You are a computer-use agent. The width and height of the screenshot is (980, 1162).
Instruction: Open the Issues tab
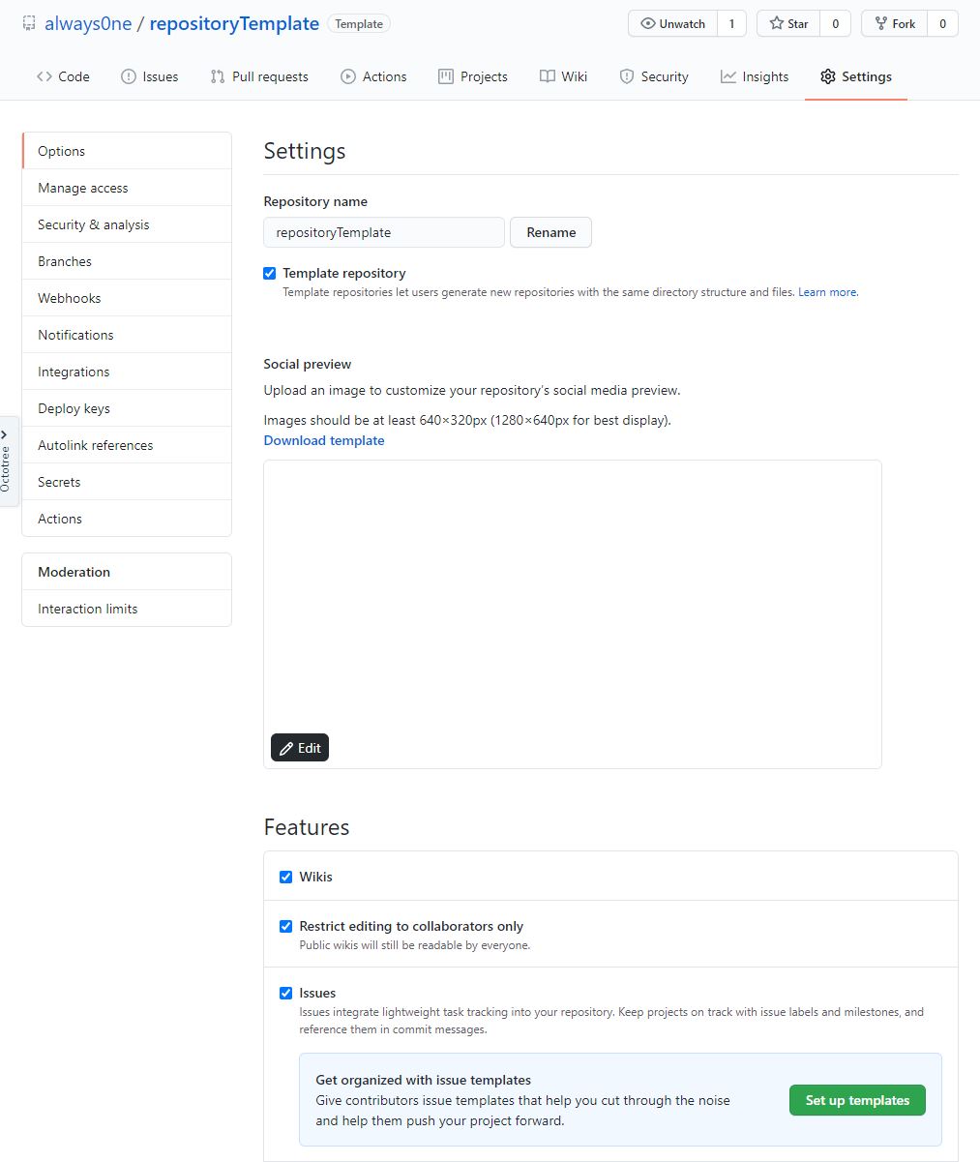[149, 76]
